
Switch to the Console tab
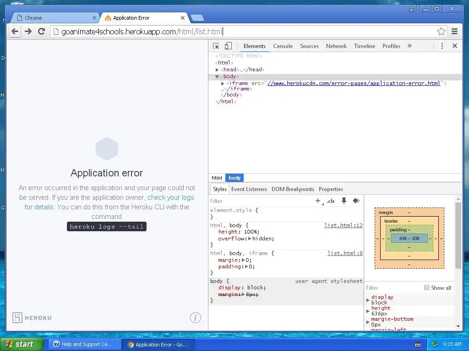[283, 46]
